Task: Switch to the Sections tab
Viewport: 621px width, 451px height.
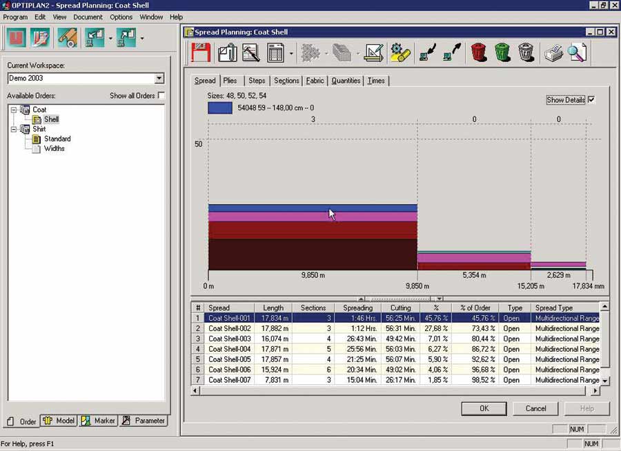Action: [286, 81]
